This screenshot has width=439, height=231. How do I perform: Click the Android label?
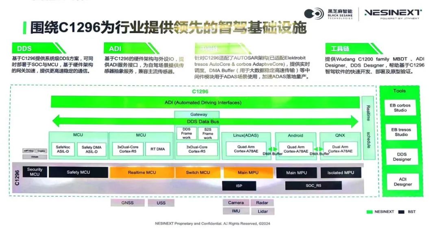[296, 135]
